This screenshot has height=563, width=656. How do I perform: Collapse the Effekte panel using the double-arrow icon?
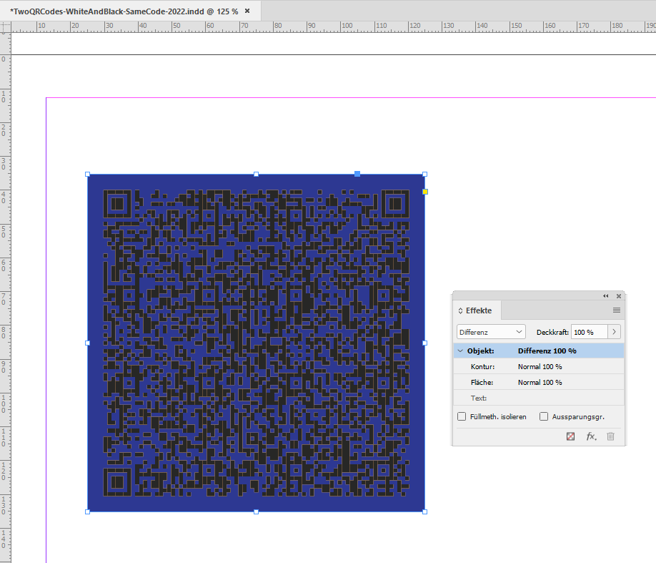tap(605, 295)
